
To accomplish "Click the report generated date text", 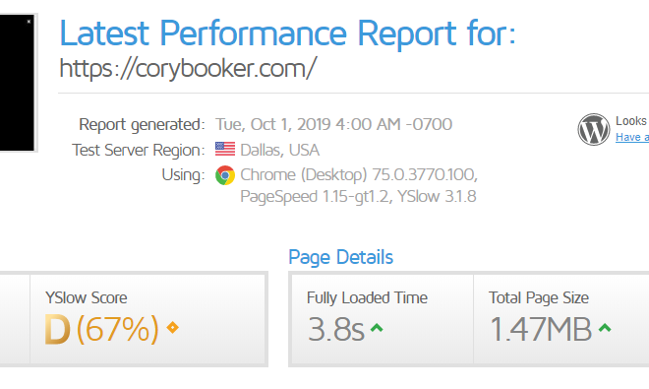I will pyautogui.click(x=333, y=124).
